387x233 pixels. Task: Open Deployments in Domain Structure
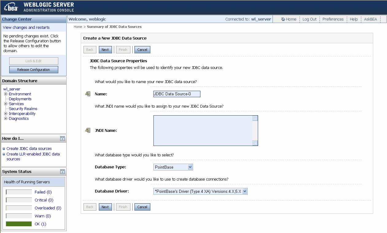[20, 99]
